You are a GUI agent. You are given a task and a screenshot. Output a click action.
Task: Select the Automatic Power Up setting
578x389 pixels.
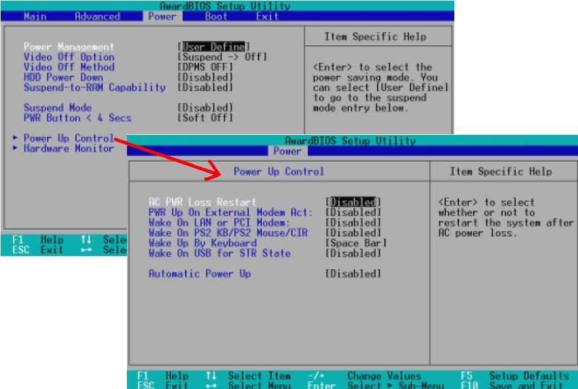point(200,274)
